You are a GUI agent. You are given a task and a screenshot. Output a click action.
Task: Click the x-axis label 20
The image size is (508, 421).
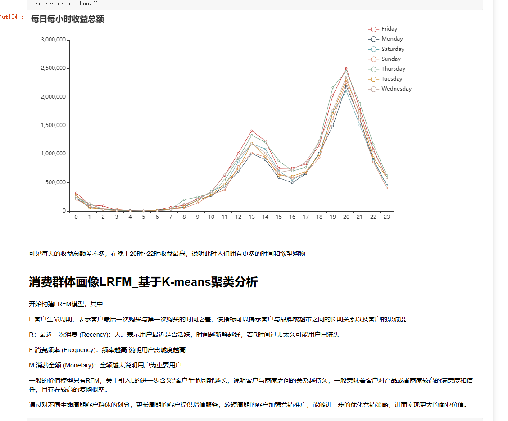[346, 217]
